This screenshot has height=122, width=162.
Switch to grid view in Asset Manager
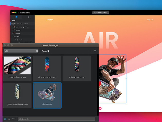[5, 119]
